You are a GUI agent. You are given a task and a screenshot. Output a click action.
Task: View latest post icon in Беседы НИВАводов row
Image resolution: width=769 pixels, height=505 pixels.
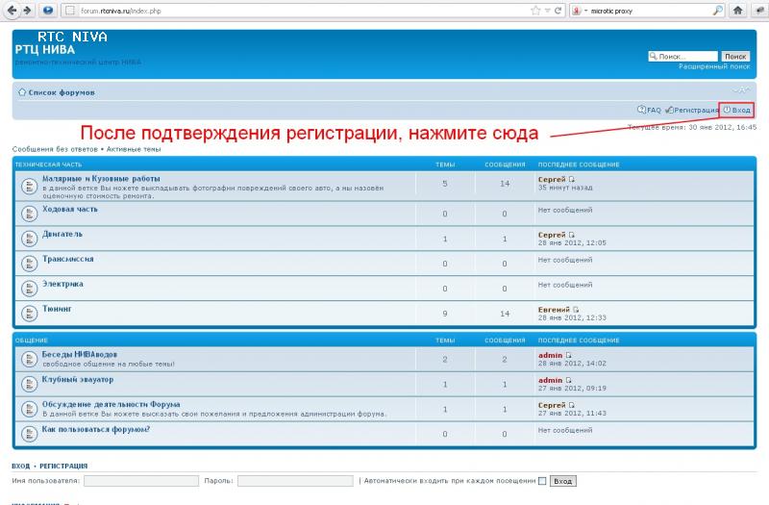click(x=568, y=355)
